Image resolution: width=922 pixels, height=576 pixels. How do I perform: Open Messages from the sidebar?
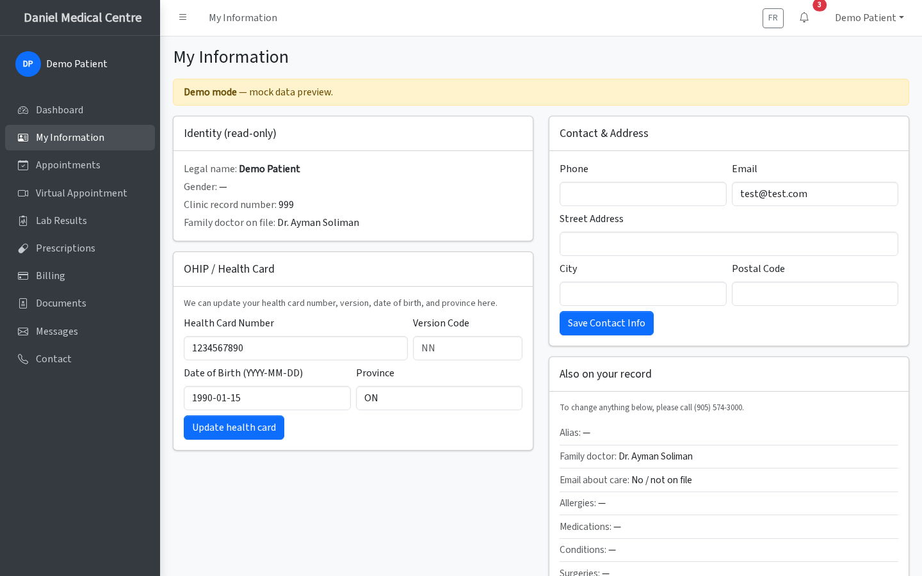pyautogui.click(x=80, y=332)
